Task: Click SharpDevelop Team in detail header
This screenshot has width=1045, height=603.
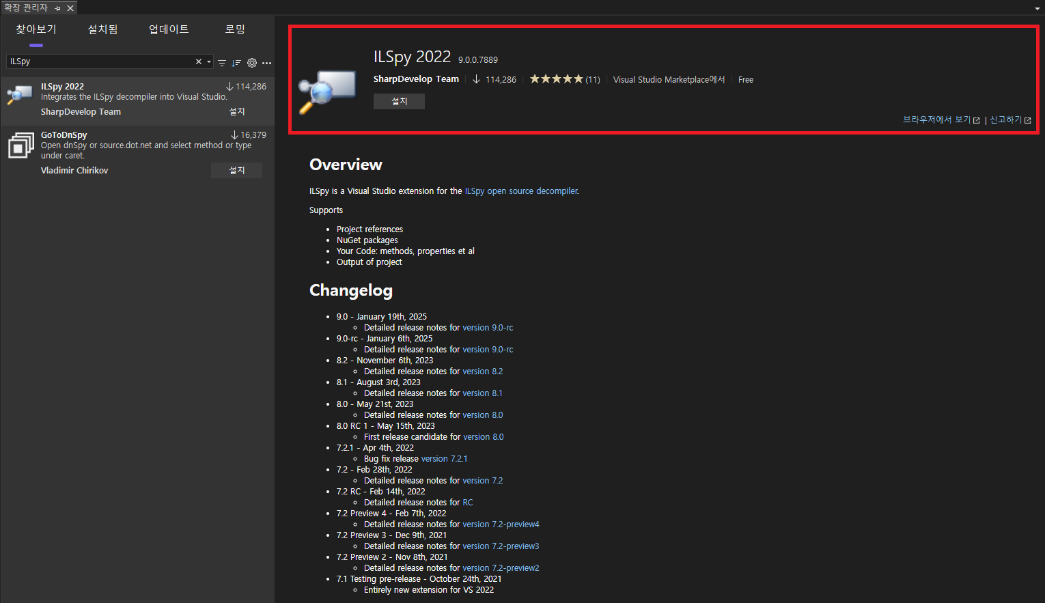Action: tap(416, 79)
